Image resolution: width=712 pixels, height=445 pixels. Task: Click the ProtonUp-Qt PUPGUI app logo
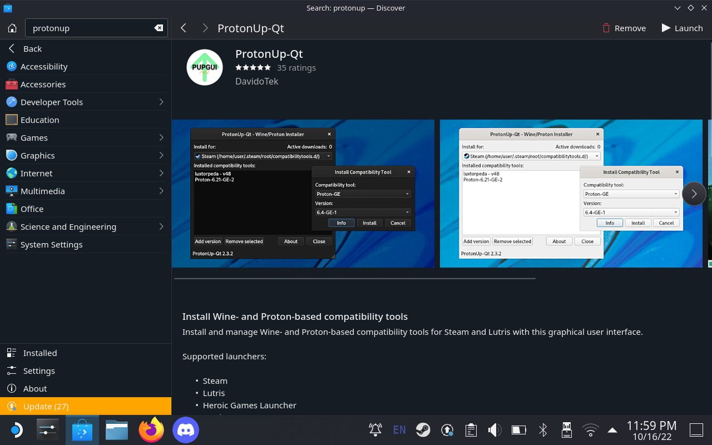[x=205, y=67]
